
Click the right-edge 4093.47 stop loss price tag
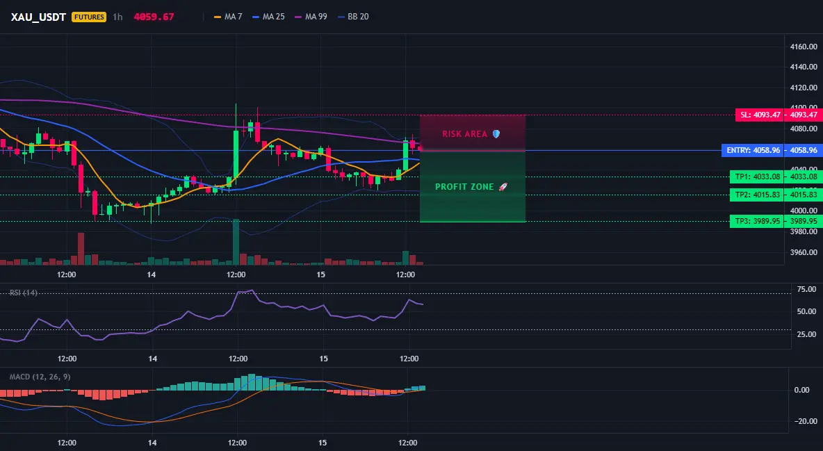(803, 115)
